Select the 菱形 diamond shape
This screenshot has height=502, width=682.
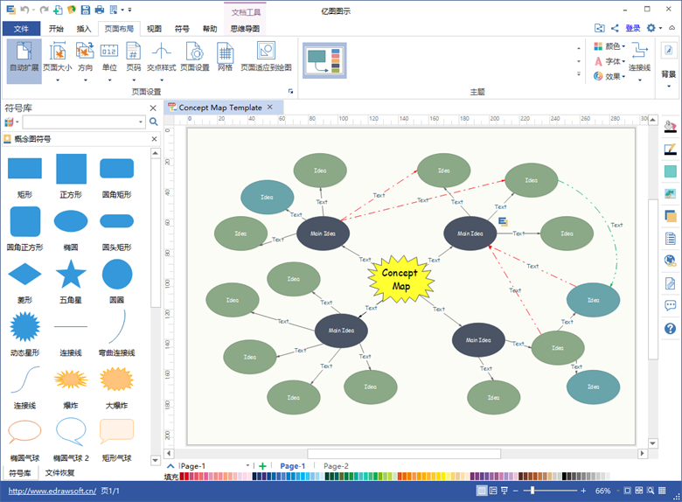point(24,278)
